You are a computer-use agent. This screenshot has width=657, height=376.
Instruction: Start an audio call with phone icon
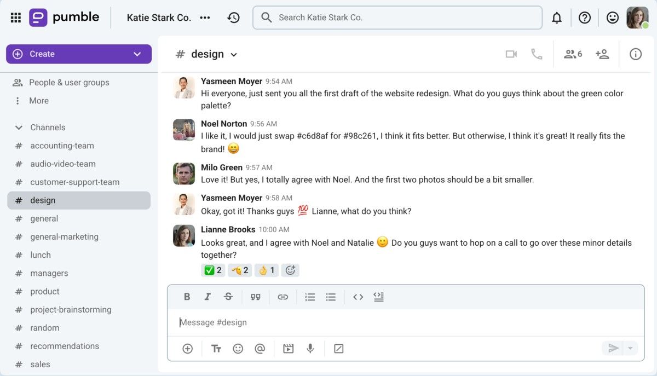tap(537, 54)
